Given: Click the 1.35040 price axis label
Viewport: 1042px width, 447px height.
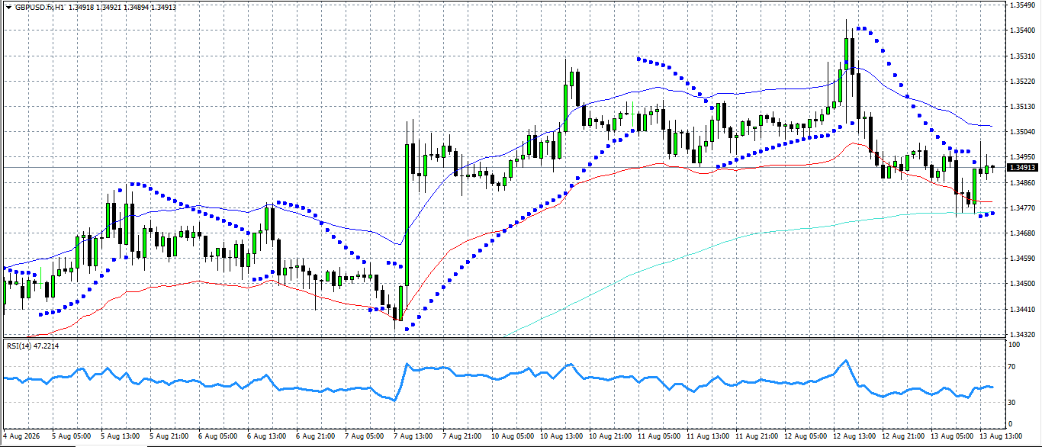Looking at the screenshot, I should 1022,132.
